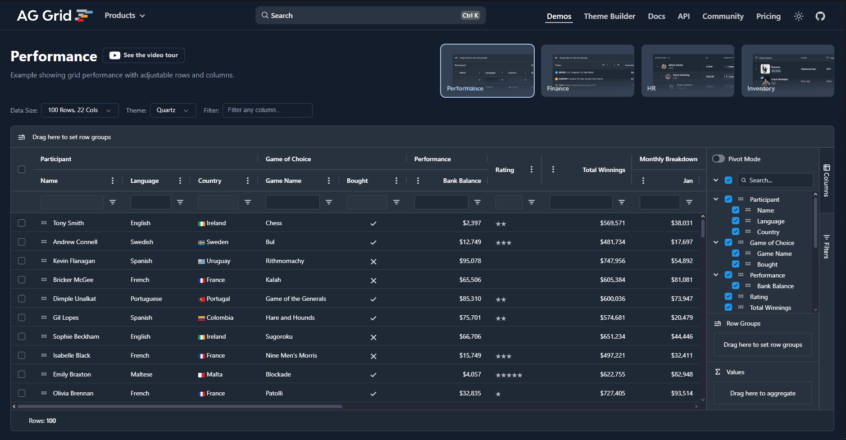This screenshot has height=440, width=846.
Task: Click See the video tour button
Action: (144, 55)
